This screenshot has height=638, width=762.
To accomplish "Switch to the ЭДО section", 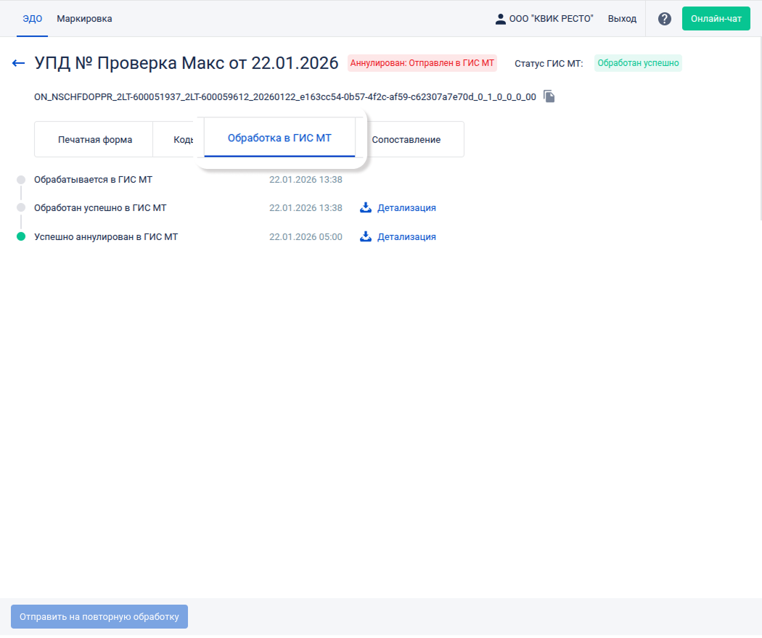I will [x=32, y=19].
